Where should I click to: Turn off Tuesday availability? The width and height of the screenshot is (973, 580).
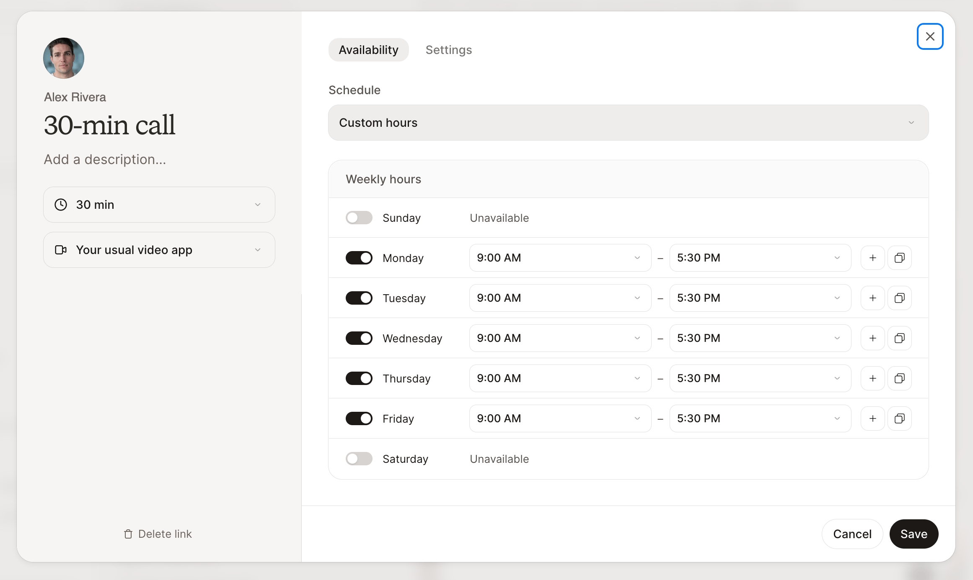pyautogui.click(x=359, y=298)
